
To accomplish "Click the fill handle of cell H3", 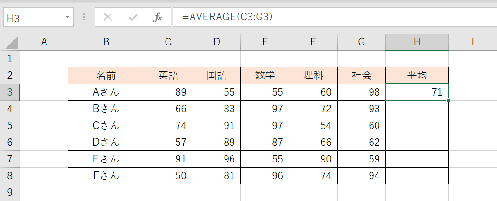I will click(448, 100).
